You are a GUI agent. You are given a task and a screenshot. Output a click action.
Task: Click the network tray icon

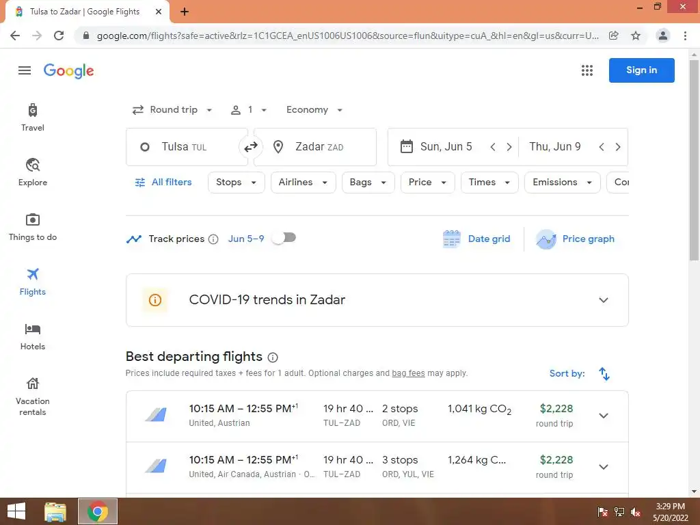[619, 512]
